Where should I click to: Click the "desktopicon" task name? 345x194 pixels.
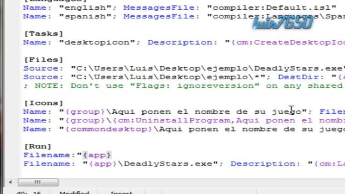97,42
